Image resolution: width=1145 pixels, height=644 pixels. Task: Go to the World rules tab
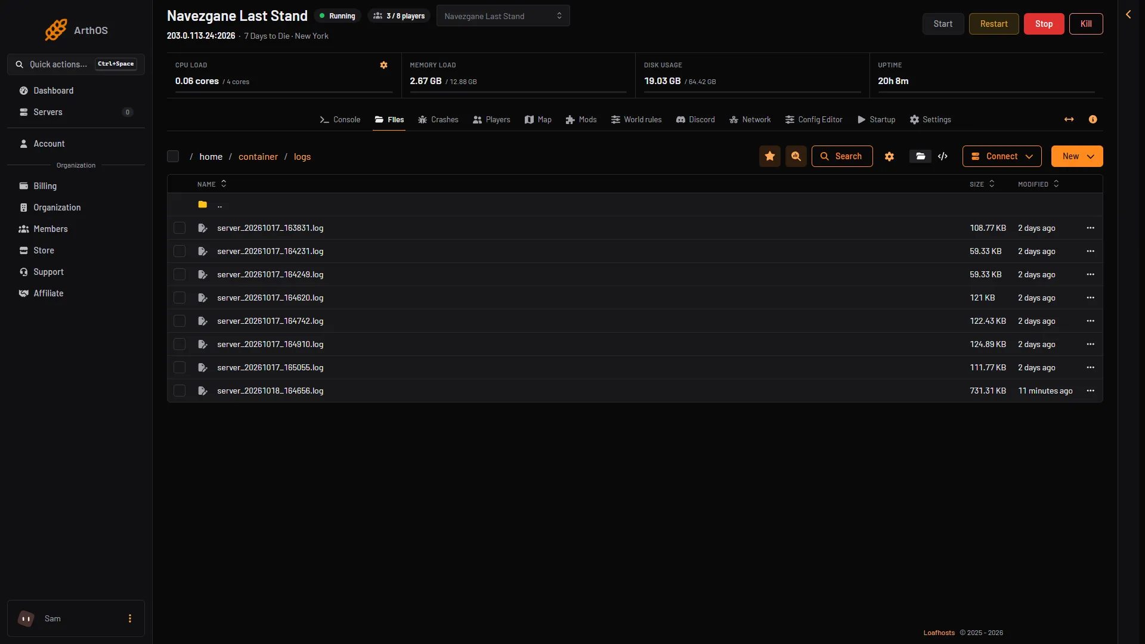(636, 119)
